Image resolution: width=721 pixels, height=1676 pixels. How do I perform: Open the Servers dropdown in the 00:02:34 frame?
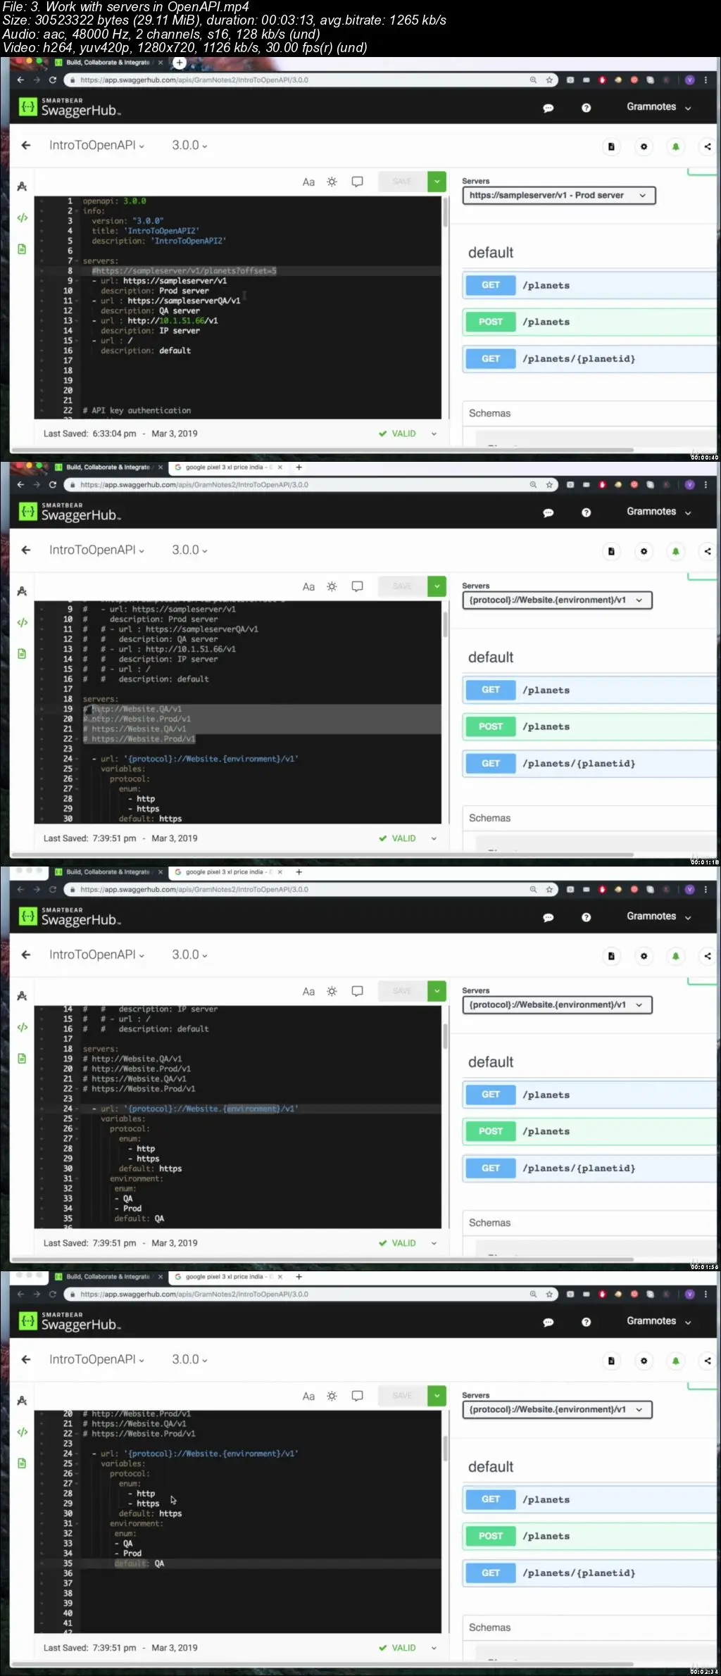pos(557,1410)
